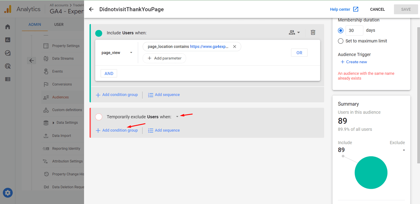Image resolution: width=420 pixels, height=204 pixels.
Task: Open the page_view event dropdown
Action: click(117, 53)
